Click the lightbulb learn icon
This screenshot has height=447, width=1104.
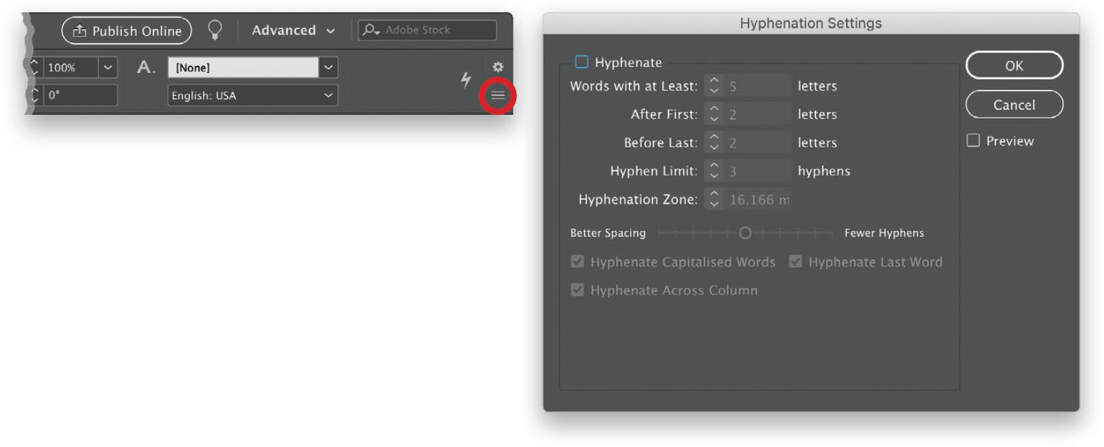point(215,30)
